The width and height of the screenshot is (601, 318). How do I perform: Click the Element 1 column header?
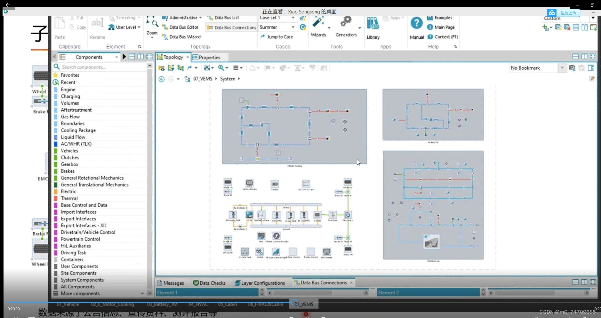pyautogui.click(x=207, y=292)
